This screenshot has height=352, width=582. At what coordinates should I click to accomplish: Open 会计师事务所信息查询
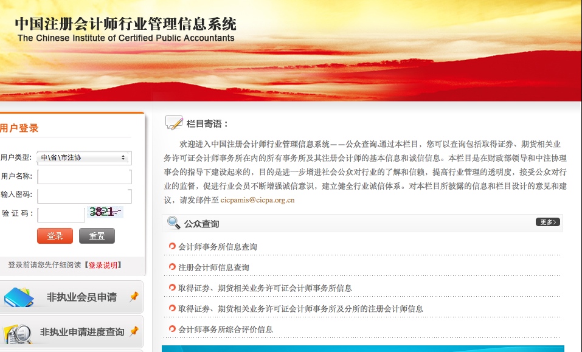(x=218, y=247)
